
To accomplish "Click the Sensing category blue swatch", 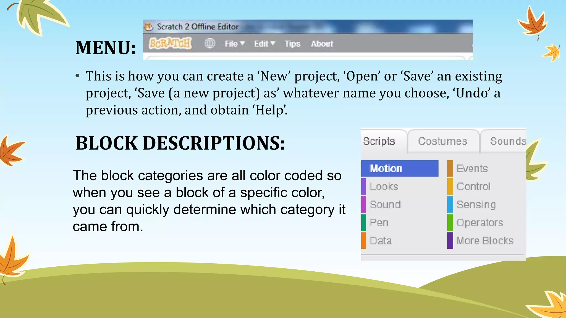I will point(450,205).
